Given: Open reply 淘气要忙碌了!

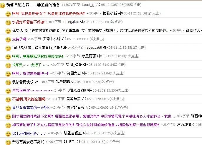Looking at the screenshot, I should click(x=86, y=125).
